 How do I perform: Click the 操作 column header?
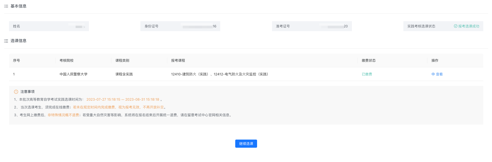coord(435,60)
